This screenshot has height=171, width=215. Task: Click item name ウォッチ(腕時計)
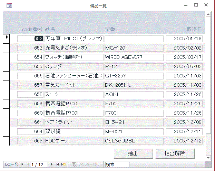(x=74, y=57)
